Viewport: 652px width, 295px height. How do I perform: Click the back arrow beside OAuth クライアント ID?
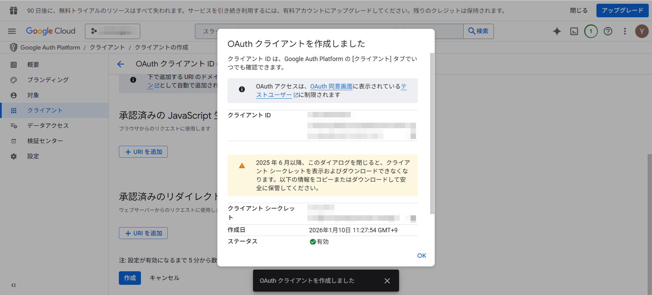121,64
